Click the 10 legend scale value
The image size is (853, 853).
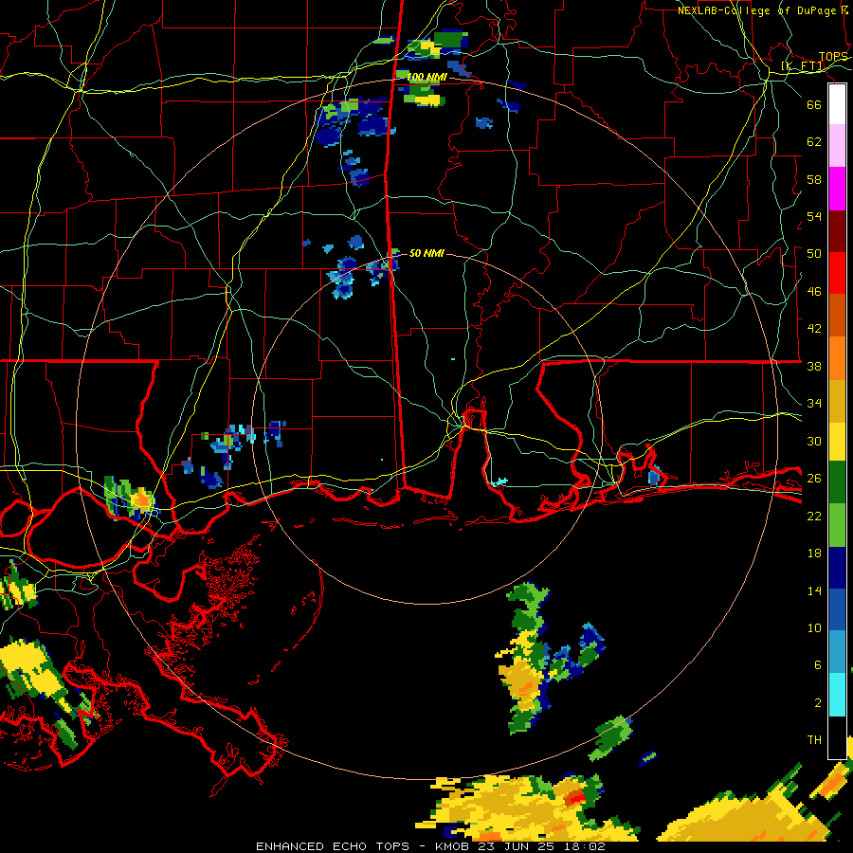coord(814,627)
